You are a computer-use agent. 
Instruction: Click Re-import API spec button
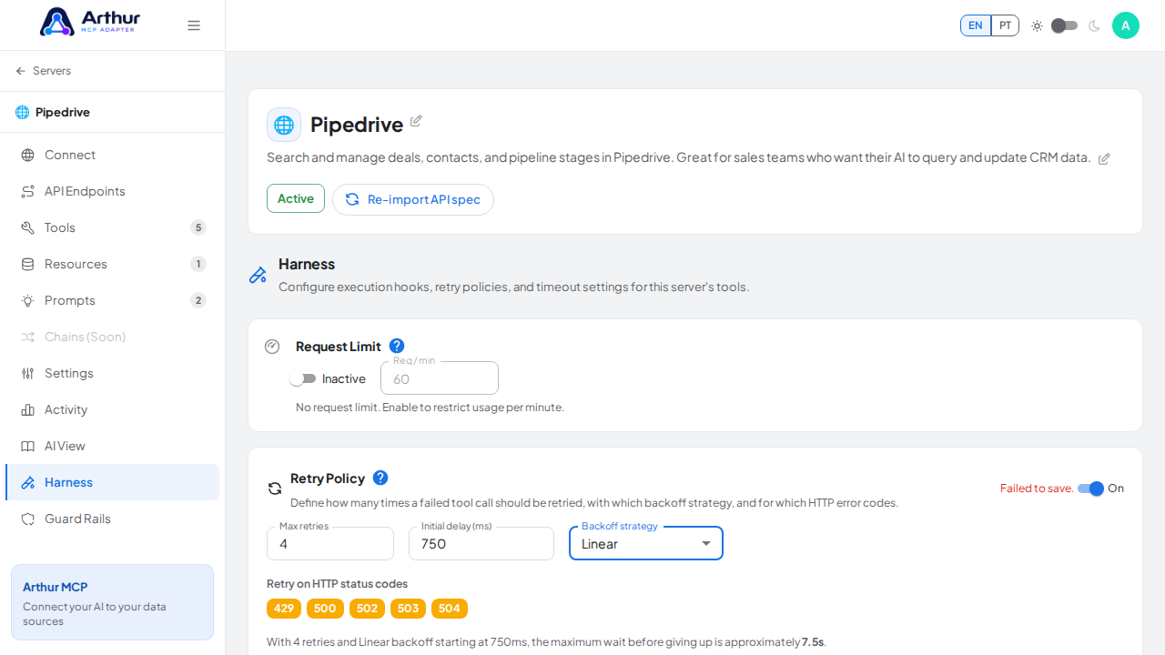[x=413, y=199]
